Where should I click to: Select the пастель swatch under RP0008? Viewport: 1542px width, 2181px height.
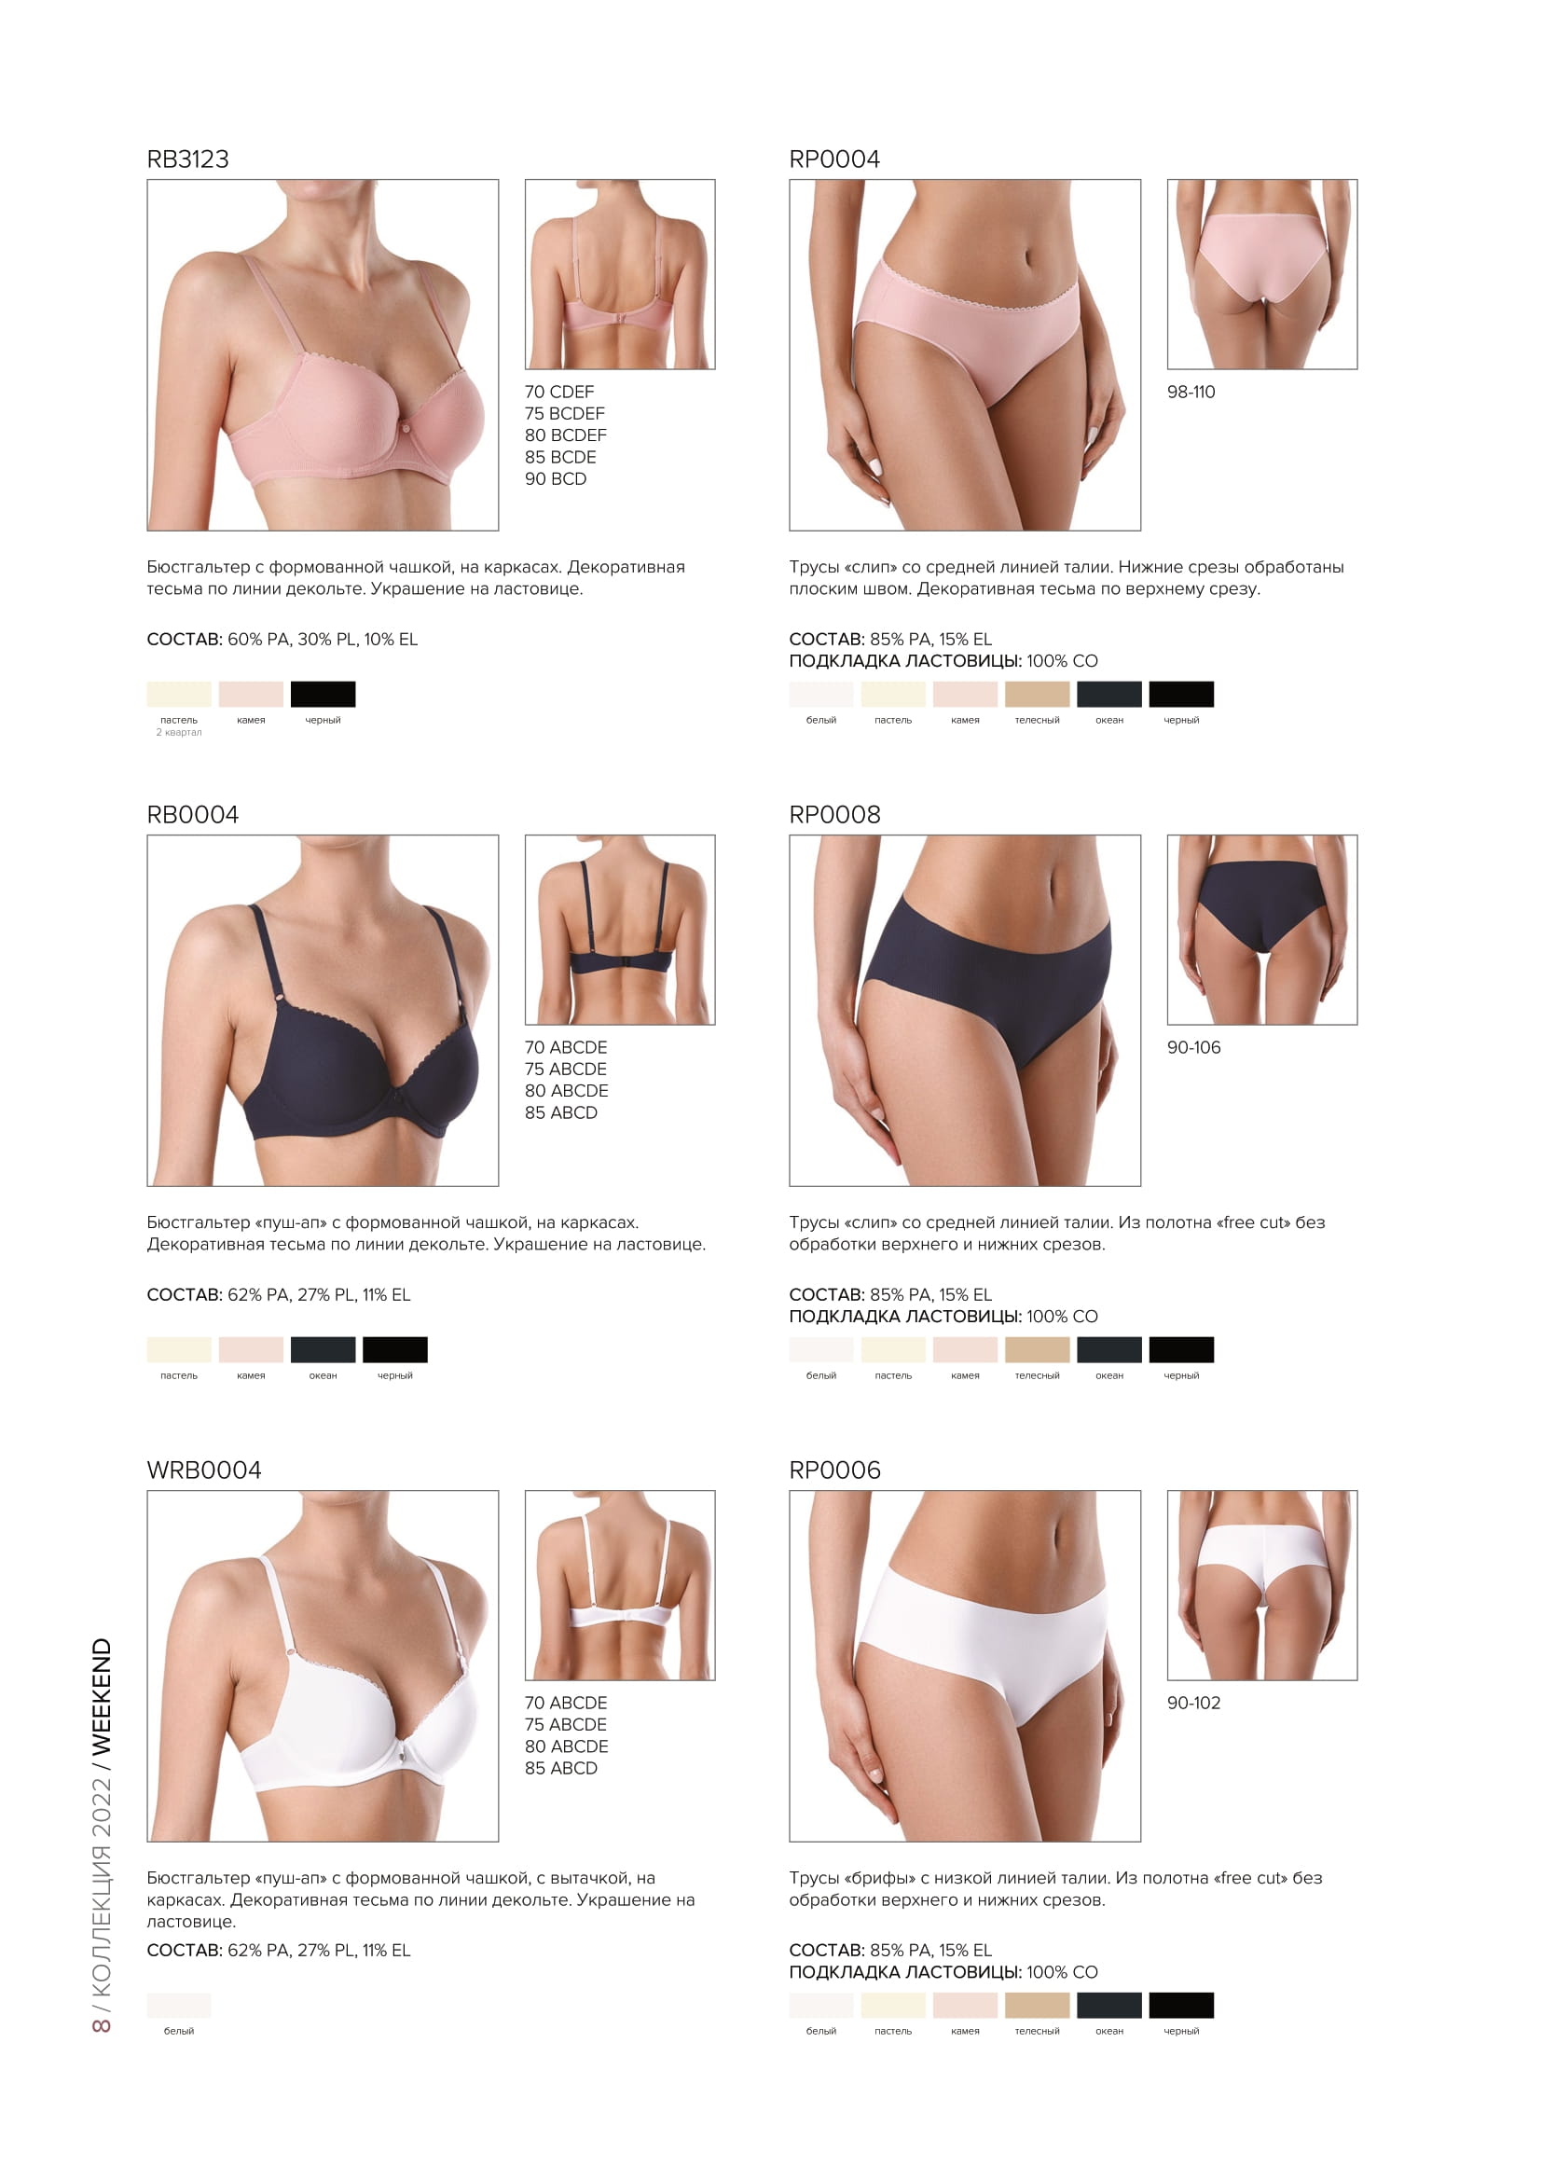click(892, 1350)
